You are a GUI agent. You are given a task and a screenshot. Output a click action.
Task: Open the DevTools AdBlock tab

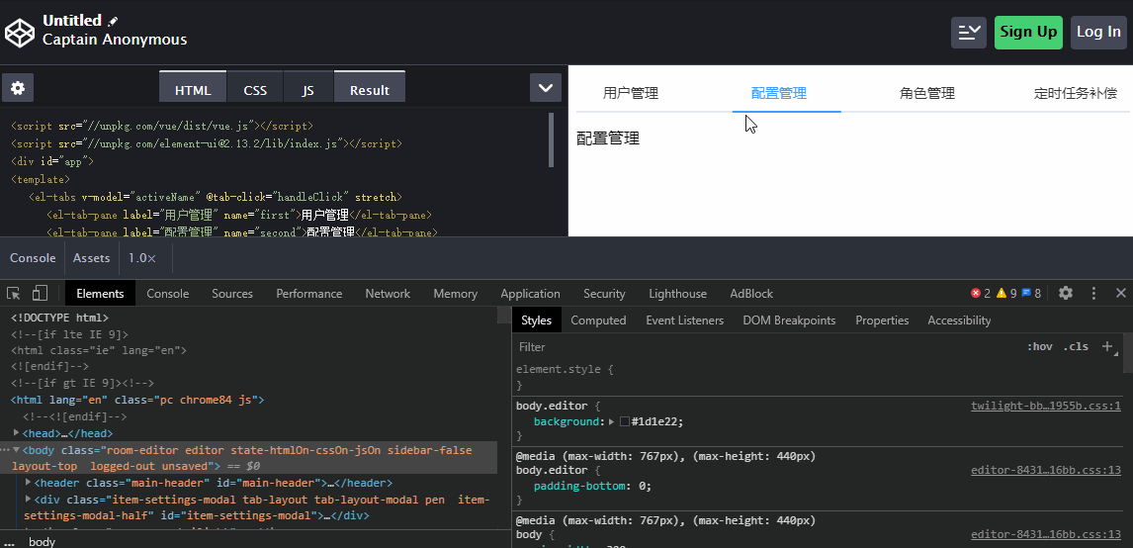point(751,293)
